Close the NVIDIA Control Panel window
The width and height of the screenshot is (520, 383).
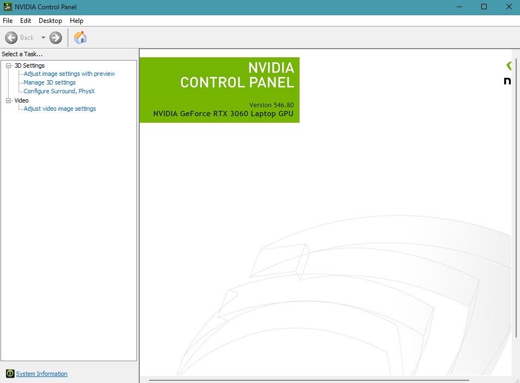click(509, 7)
